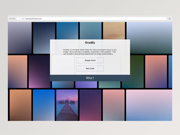
Task: Open the Why? section bar
Action: [x=90, y=78]
